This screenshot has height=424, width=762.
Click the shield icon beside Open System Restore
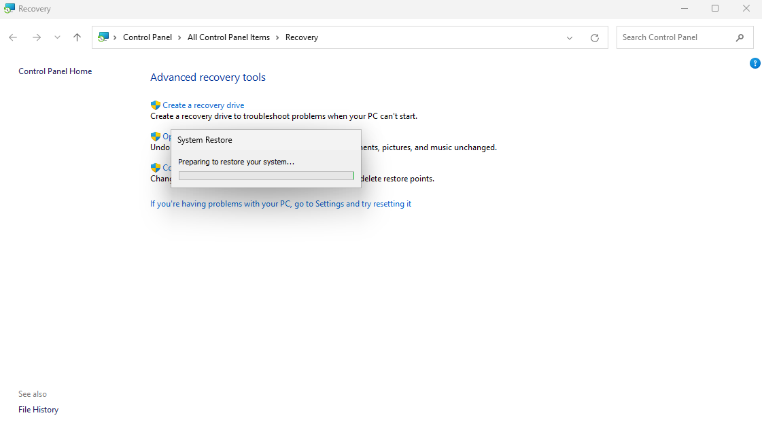[x=156, y=136]
